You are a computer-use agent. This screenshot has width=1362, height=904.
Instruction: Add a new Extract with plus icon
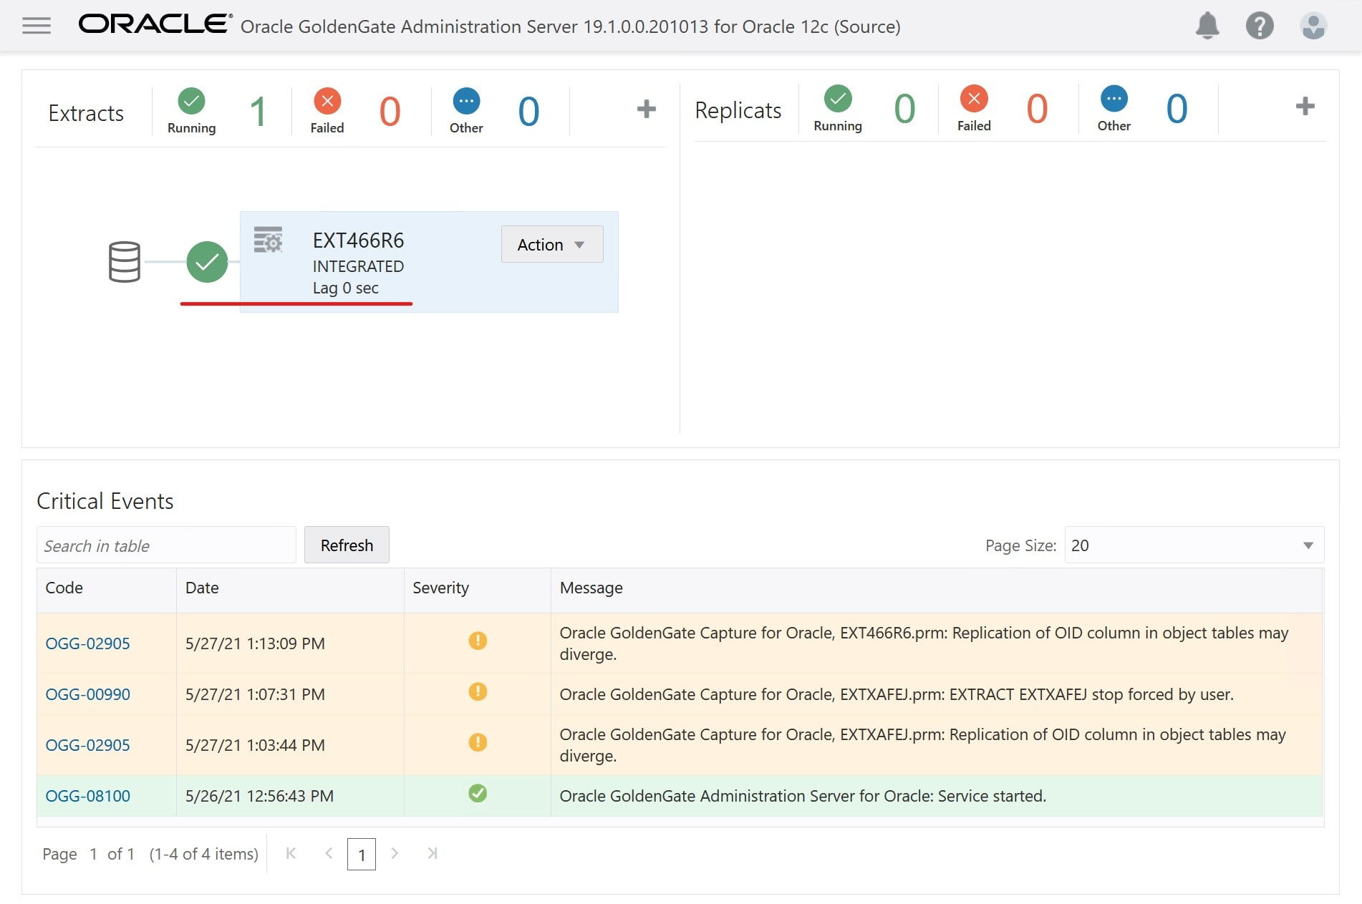point(646,109)
